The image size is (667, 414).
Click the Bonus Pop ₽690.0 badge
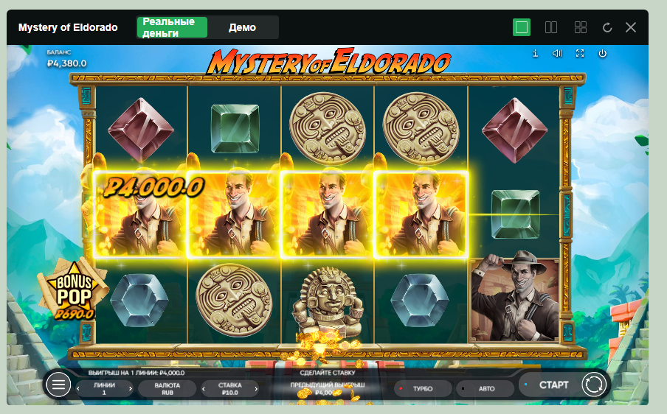pos(73,291)
